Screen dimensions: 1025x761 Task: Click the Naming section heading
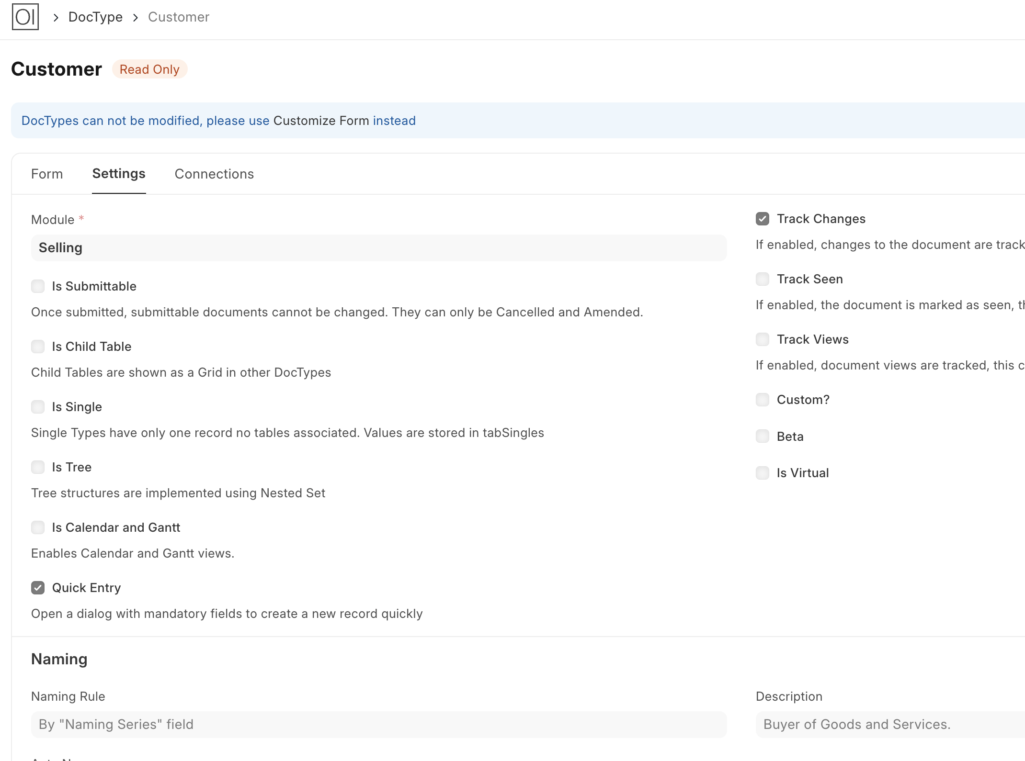59,659
